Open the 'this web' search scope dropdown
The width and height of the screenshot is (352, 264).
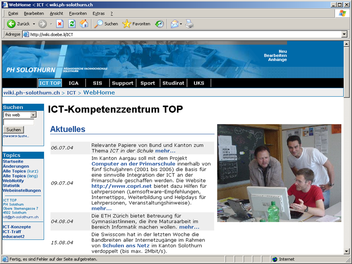[33, 115]
